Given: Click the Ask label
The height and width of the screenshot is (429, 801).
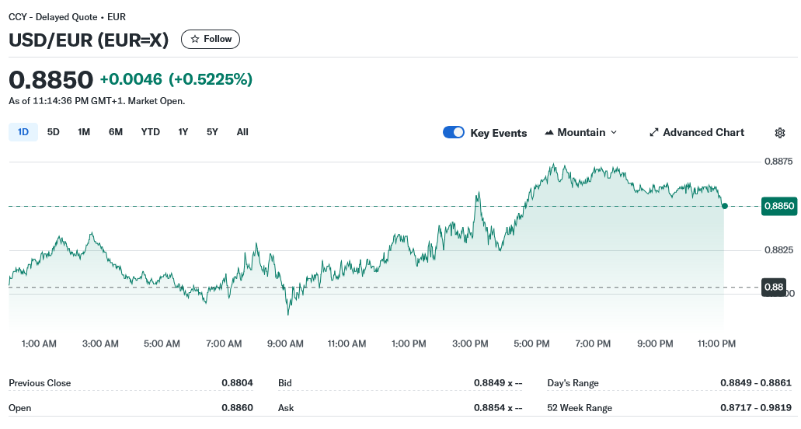Looking at the screenshot, I should click(x=286, y=408).
